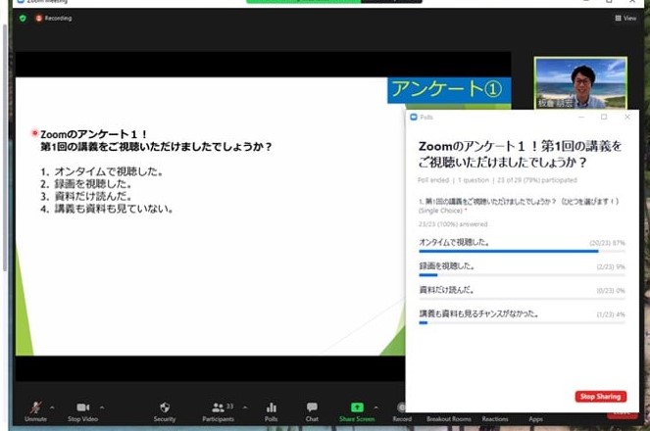Click the Polls window Zoom icon

(x=414, y=118)
